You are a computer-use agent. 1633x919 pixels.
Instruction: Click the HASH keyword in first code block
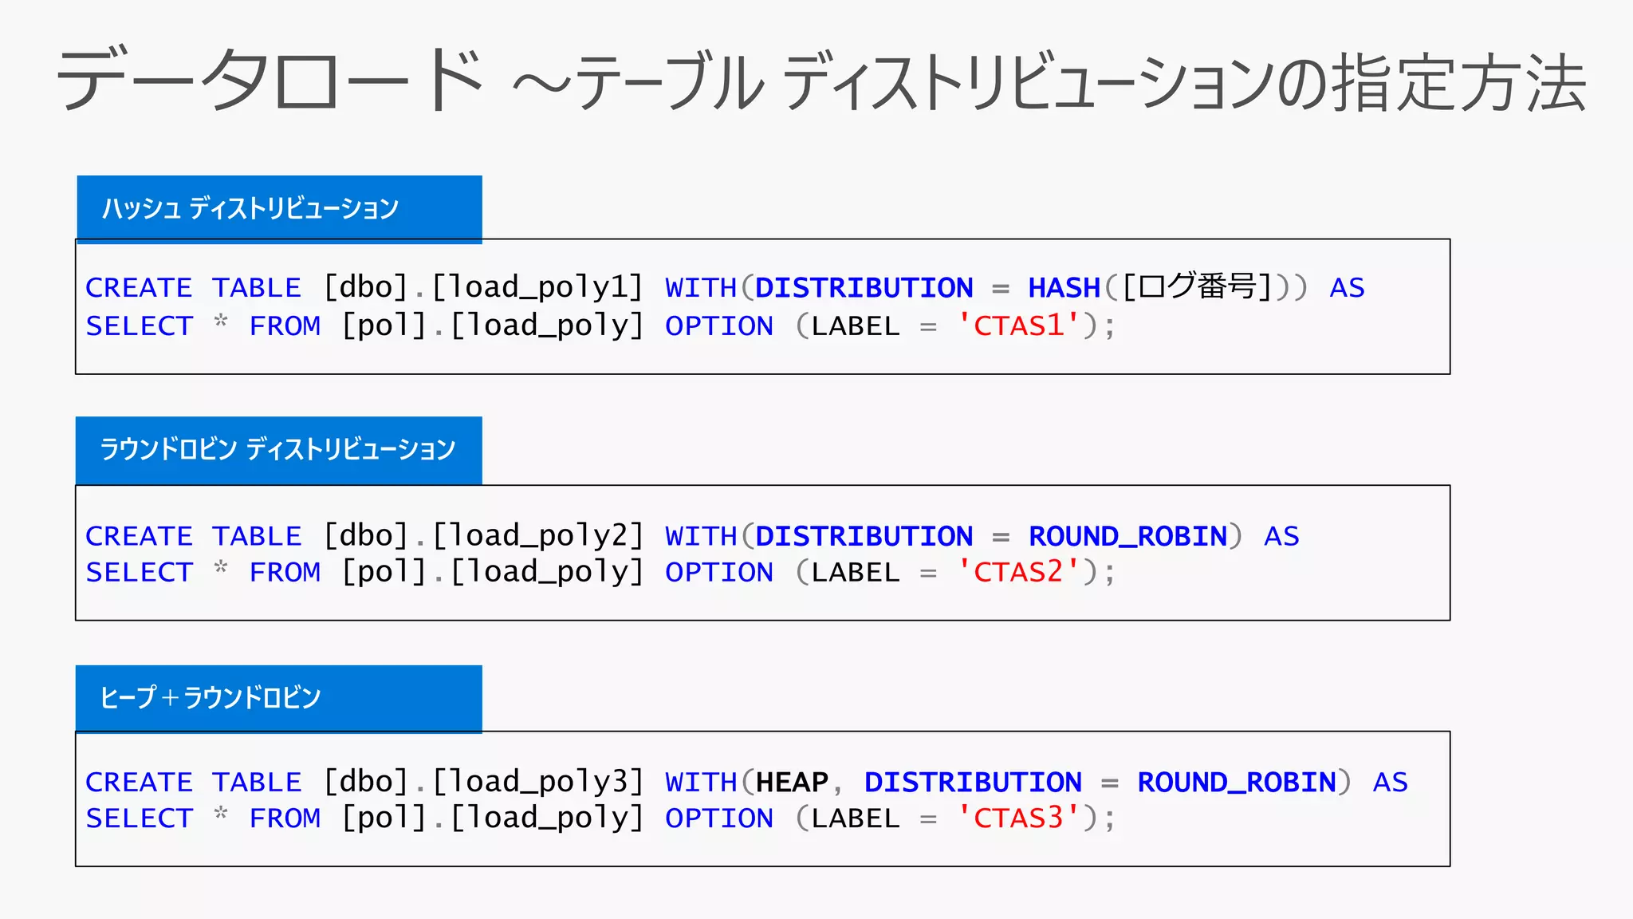[1064, 288]
